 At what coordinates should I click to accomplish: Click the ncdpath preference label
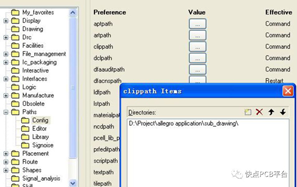[x=104, y=126]
